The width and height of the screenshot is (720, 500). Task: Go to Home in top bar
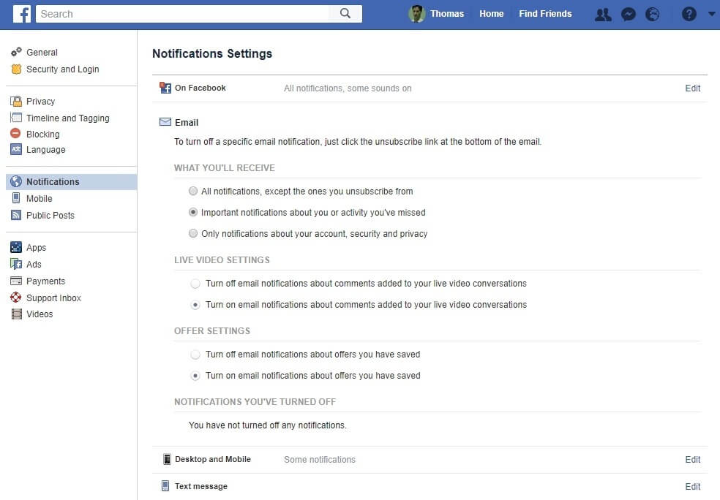[491, 14]
